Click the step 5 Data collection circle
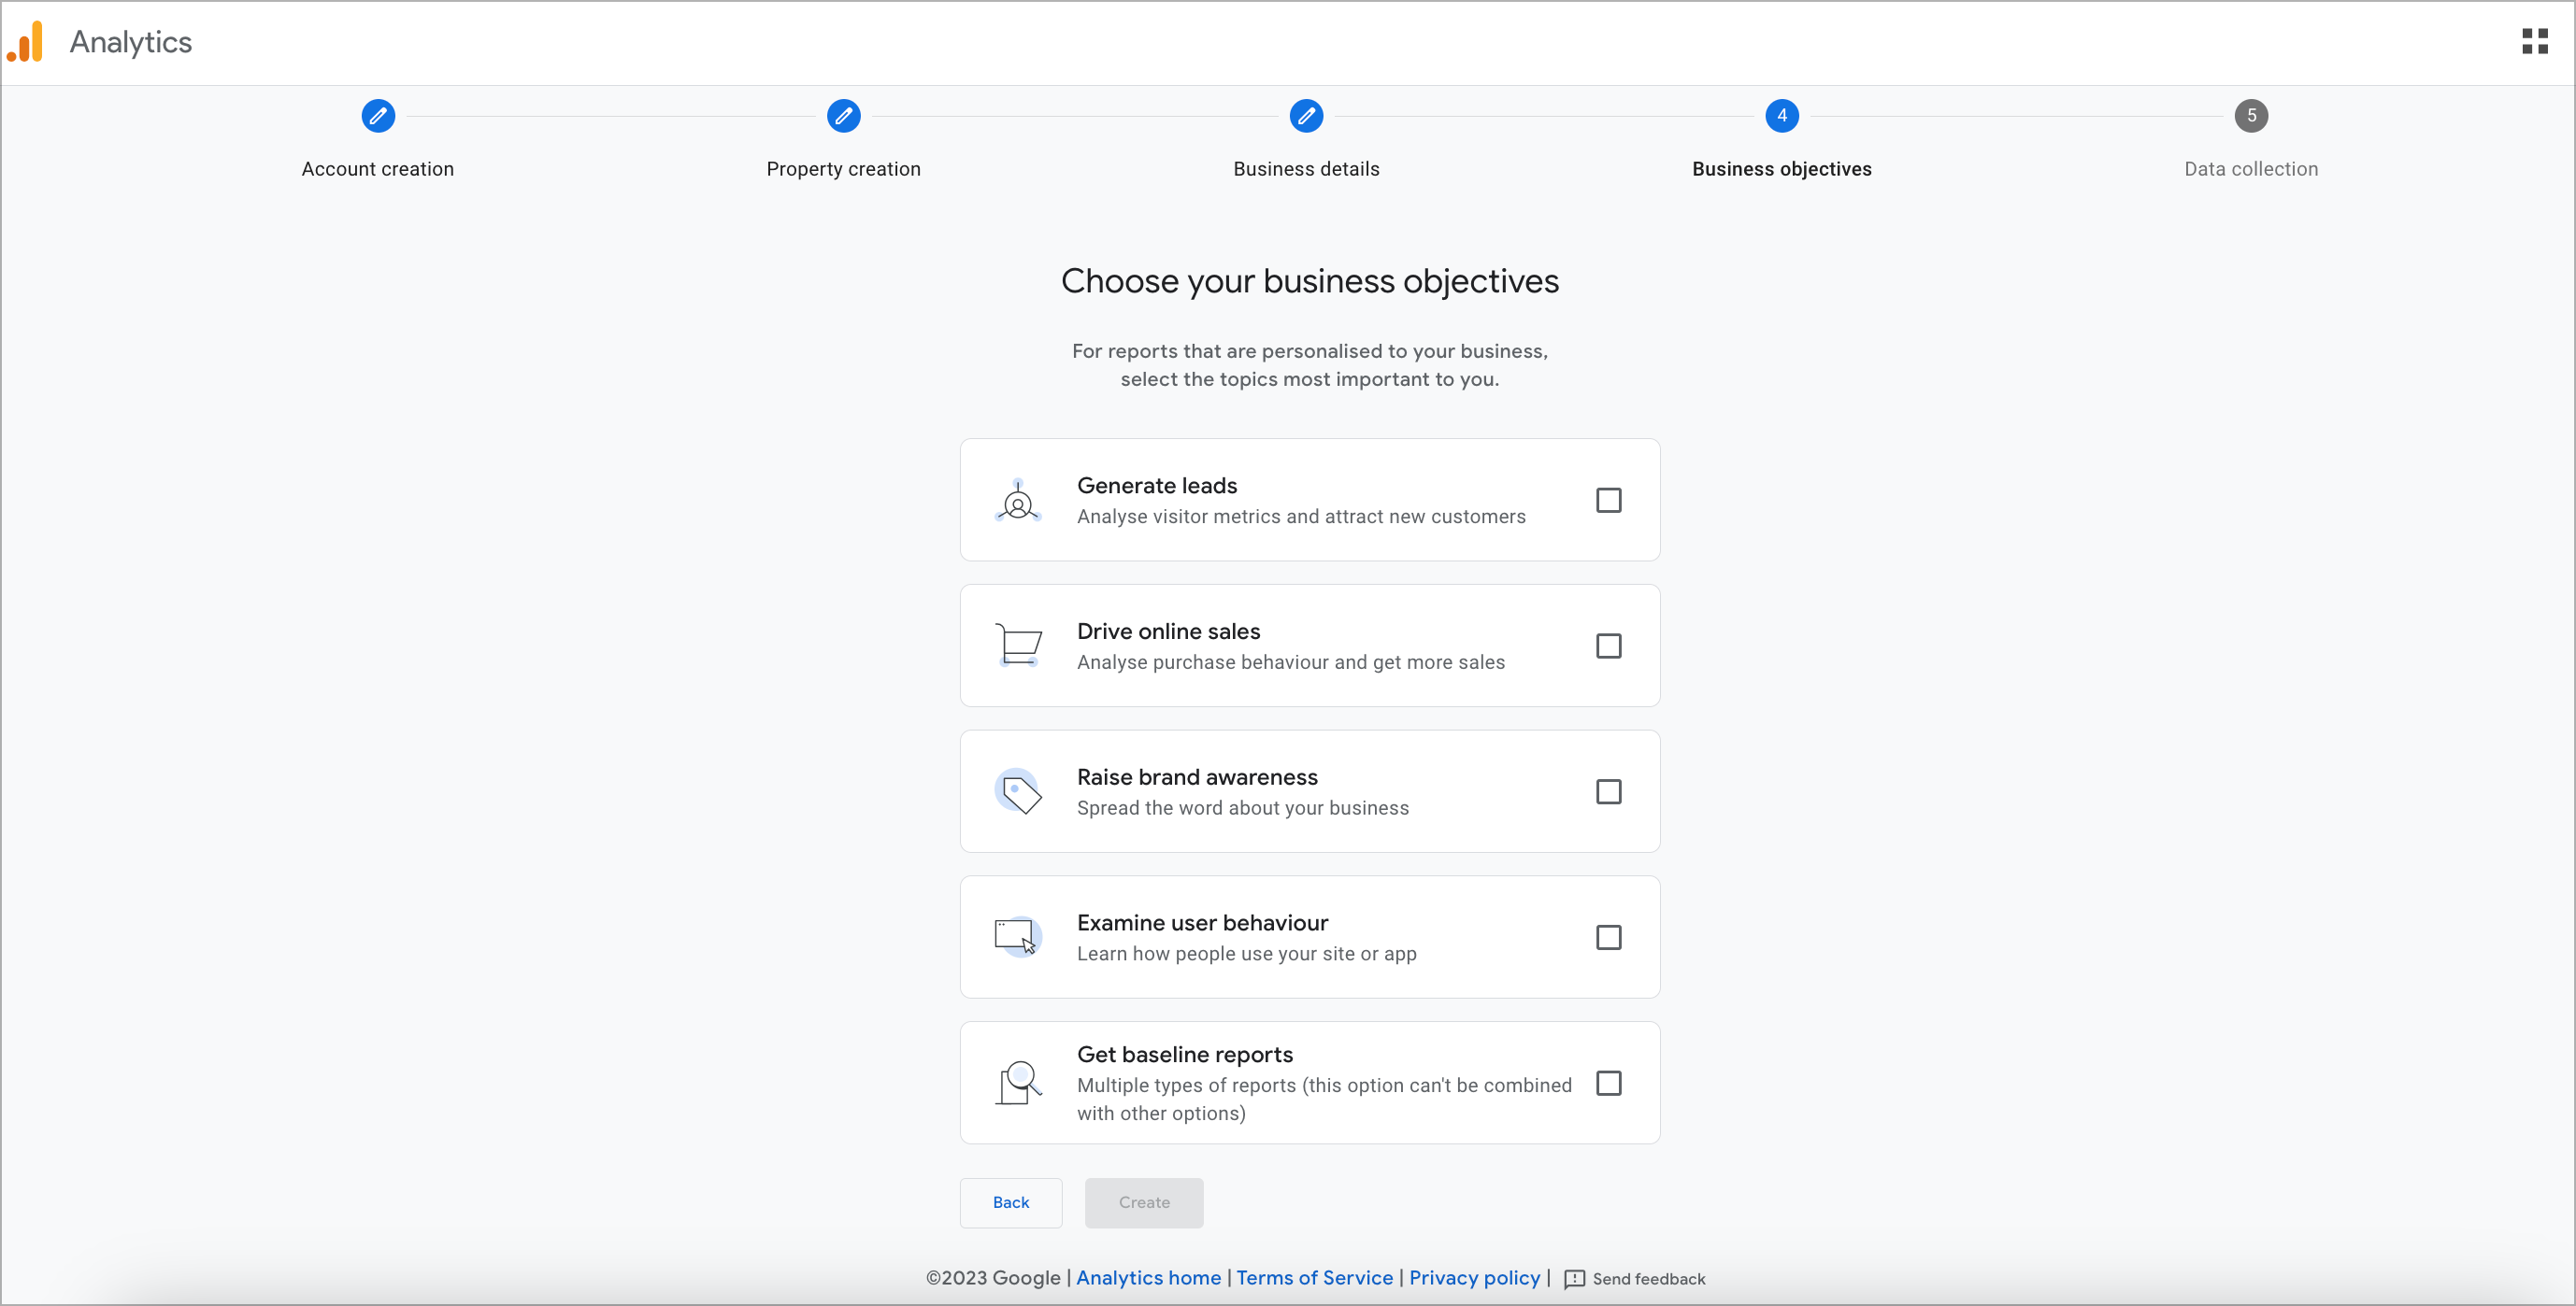 [x=2250, y=116]
